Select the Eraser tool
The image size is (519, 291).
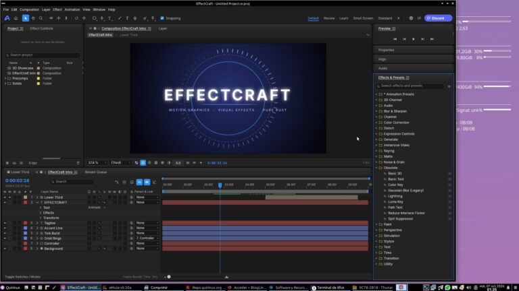click(x=135, y=18)
